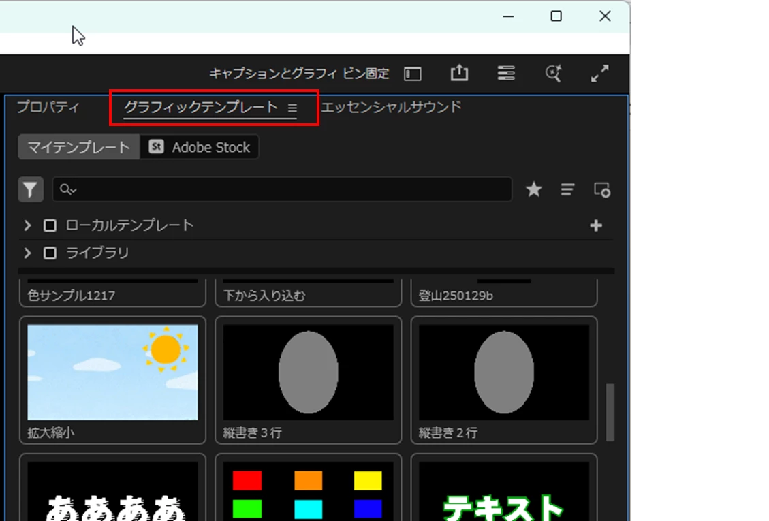Click the Adobe Stock St logo
Screen dimensions: 769x521
156,146
